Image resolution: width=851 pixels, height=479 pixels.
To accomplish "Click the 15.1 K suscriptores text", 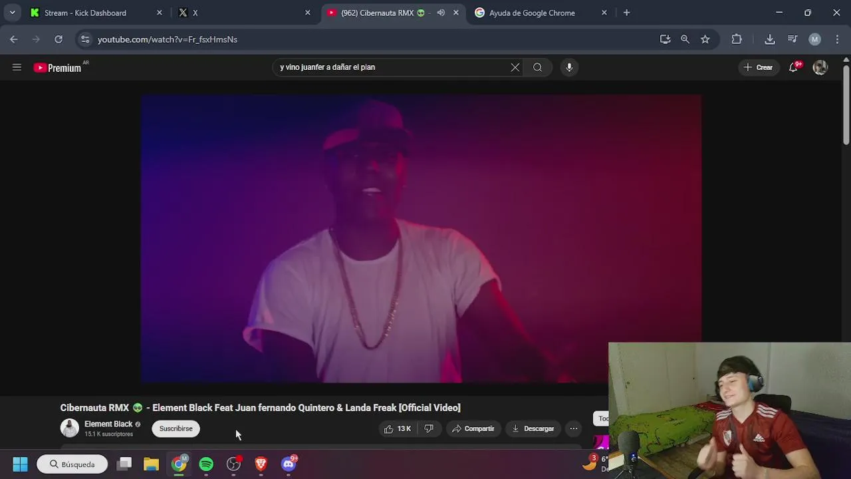I will click(108, 434).
